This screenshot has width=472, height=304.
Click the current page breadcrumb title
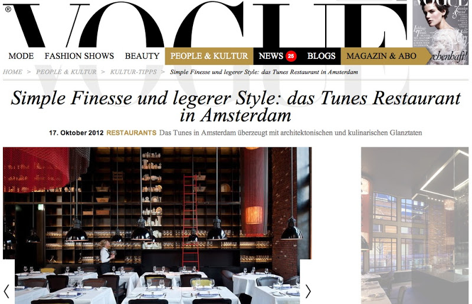[264, 72]
